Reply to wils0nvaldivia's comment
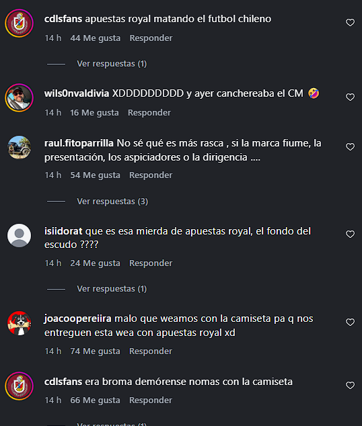This screenshot has height=426, width=362. 149,113
